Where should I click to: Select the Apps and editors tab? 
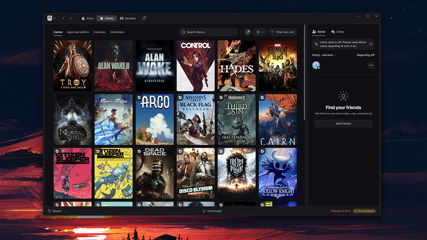78,32
